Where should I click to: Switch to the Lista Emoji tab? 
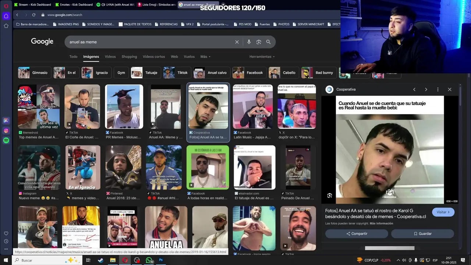pyautogui.click(x=157, y=4)
